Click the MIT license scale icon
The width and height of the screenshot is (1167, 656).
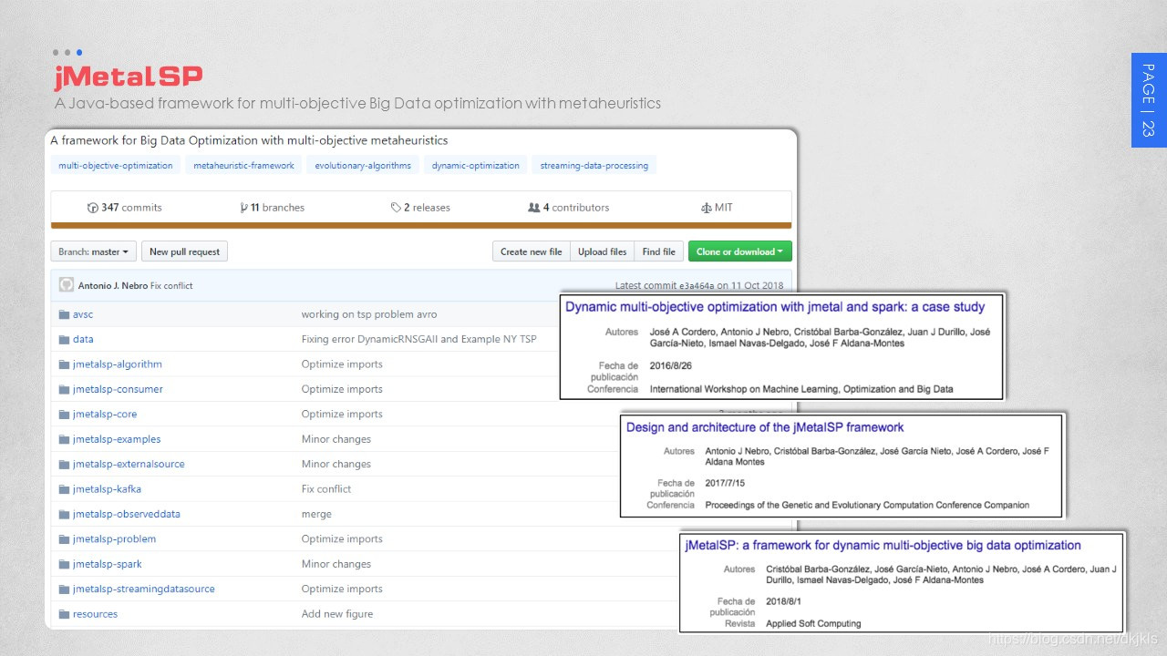click(706, 208)
